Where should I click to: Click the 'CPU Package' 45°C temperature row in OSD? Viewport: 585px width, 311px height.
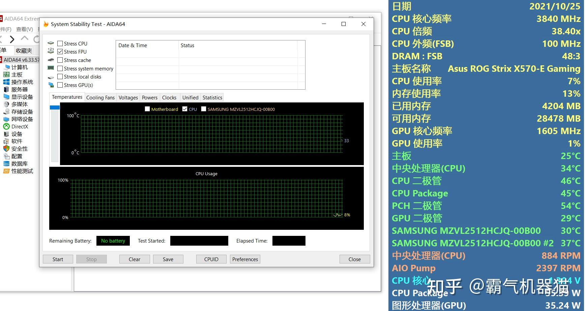[x=486, y=193]
